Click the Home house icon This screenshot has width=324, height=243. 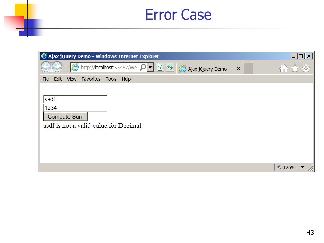284,69
